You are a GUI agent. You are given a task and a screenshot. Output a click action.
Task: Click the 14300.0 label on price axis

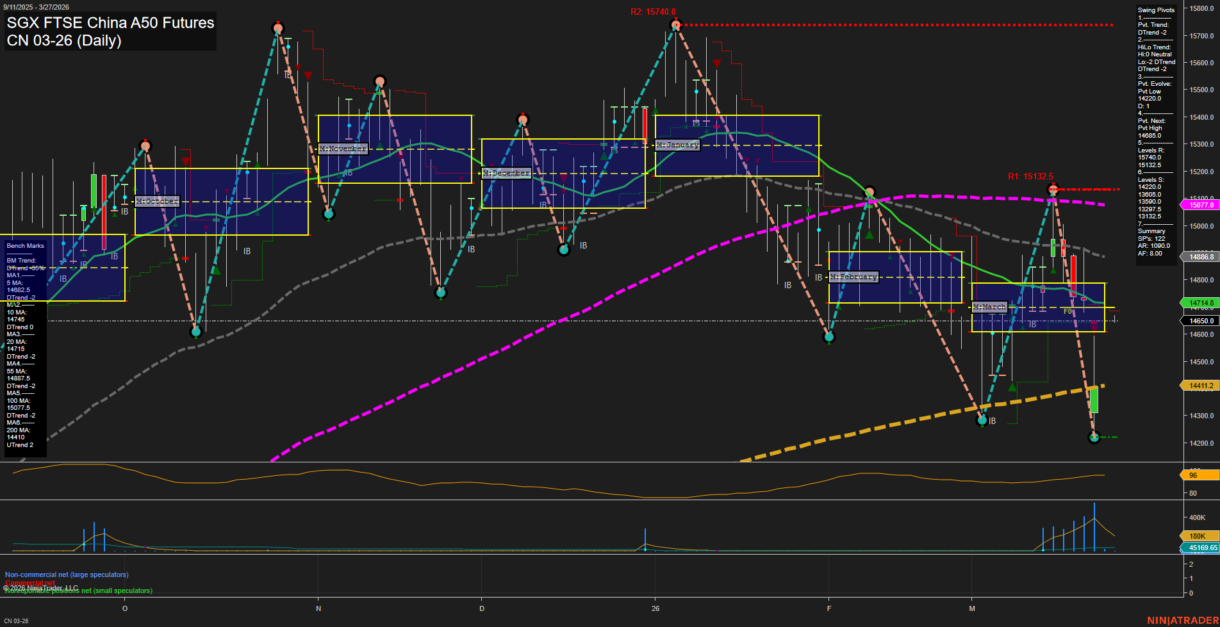point(1203,416)
